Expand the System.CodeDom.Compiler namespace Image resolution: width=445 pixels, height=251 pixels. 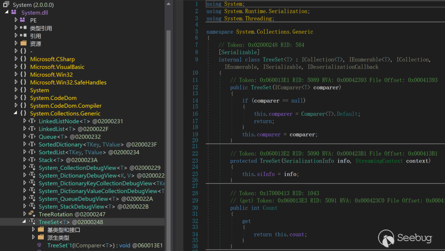coord(16,105)
